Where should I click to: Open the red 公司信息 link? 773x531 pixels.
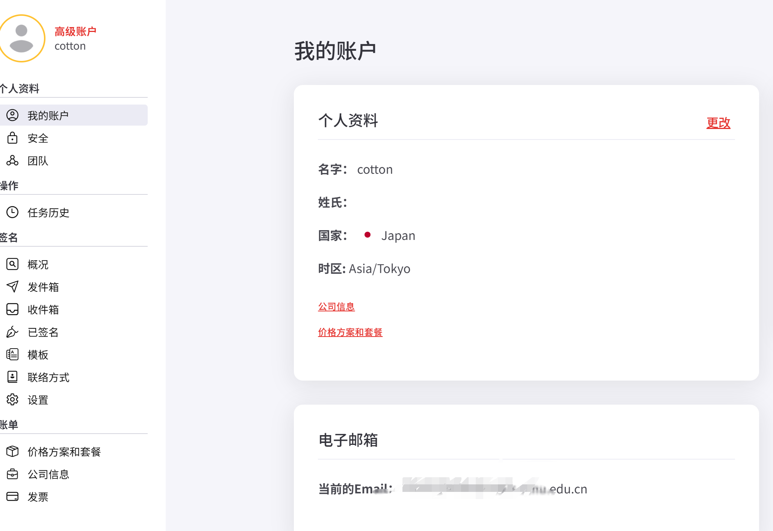click(x=336, y=307)
